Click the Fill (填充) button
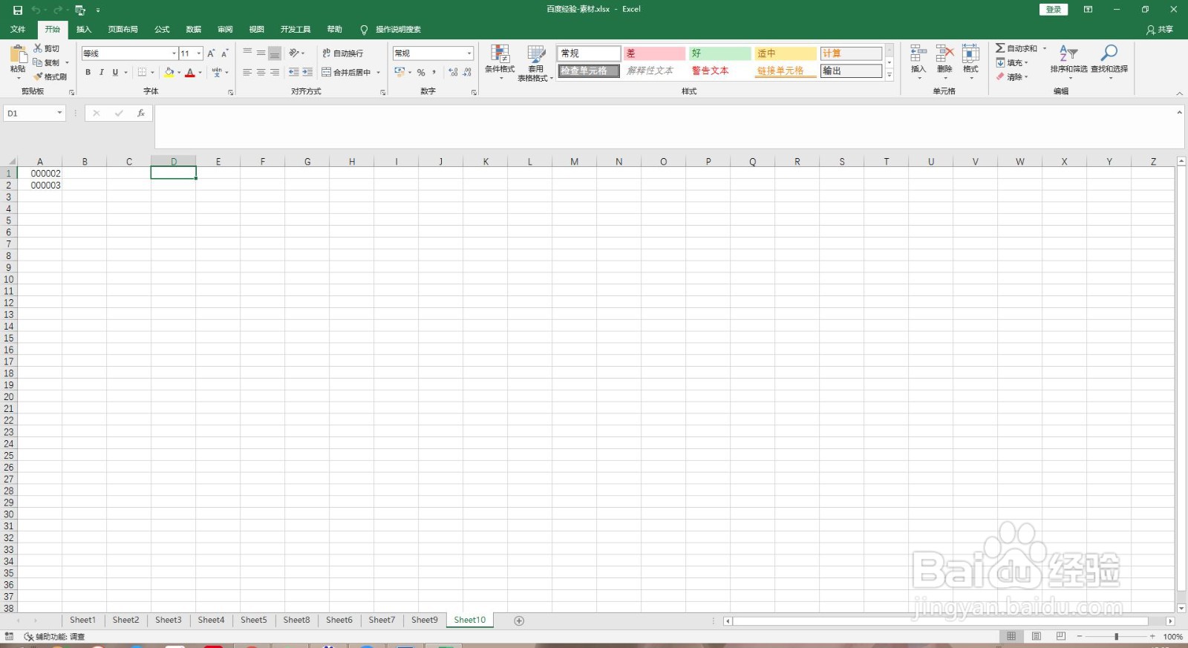This screenshot has height=648, width=1188. pos(1012,63)
